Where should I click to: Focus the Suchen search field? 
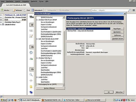(x=110, y=10)
